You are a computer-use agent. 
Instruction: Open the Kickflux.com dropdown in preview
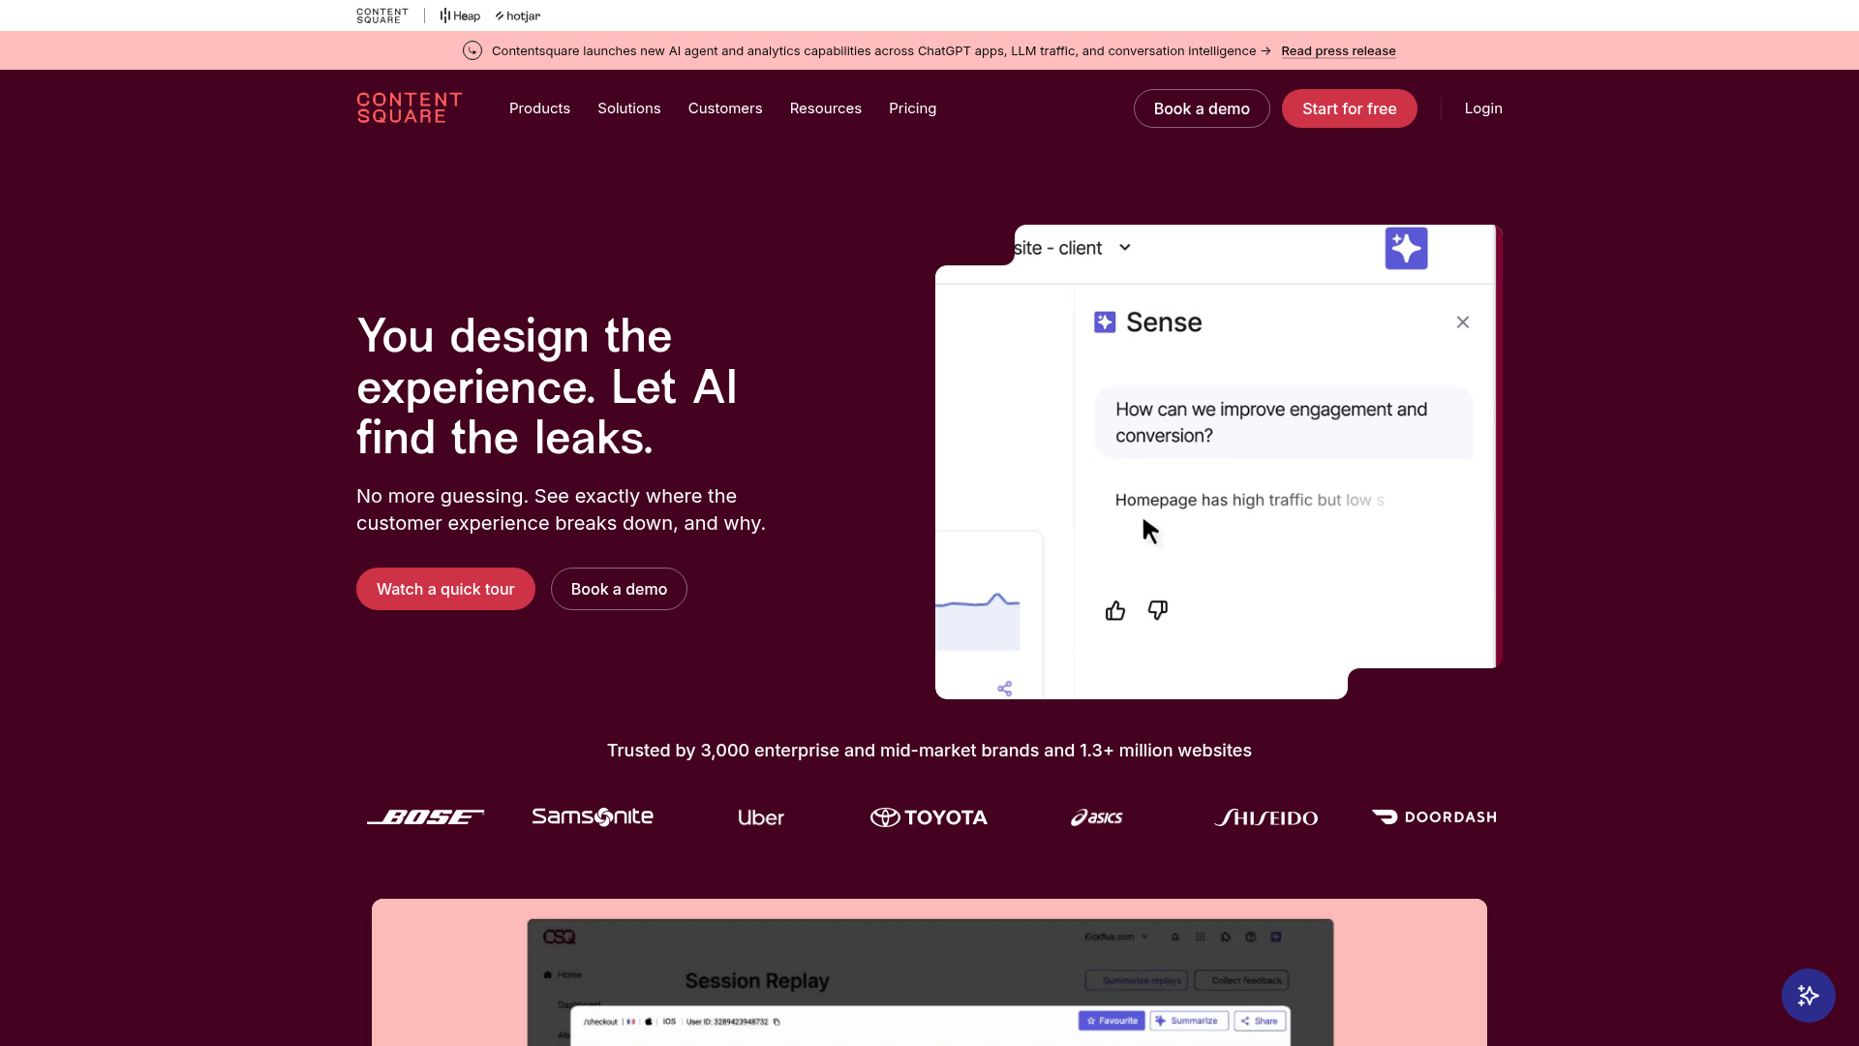(x=1116, y=937)
